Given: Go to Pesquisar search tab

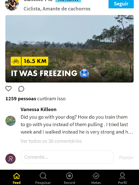Looking at the screenshot, I should (x=43, y=178).
